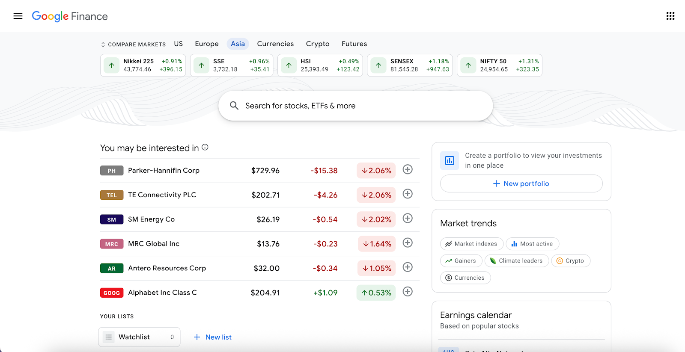Expand the Compare Markets selector

tap(133, 44)
